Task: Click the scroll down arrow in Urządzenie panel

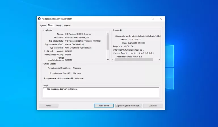Action: point(108,60)
